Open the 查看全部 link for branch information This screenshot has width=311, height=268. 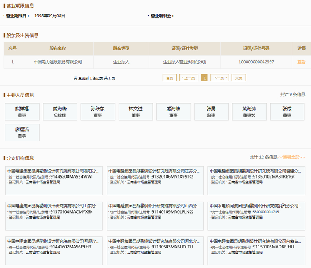click(x=291, y=157)
